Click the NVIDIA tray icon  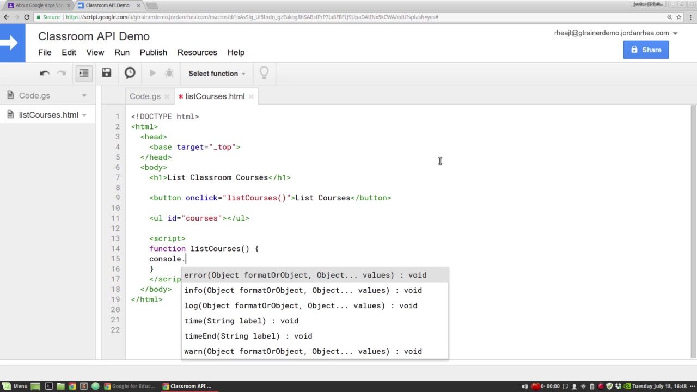(x=627, y=387)
